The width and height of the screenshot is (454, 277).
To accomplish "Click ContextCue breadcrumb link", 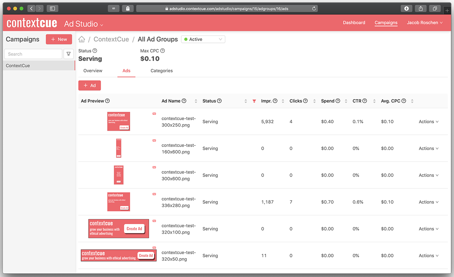I will (x=111, y=39).
